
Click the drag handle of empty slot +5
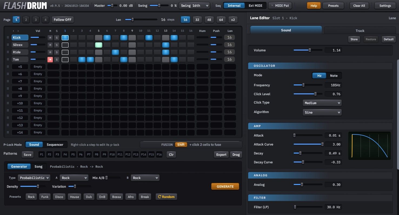coord(8,67)
